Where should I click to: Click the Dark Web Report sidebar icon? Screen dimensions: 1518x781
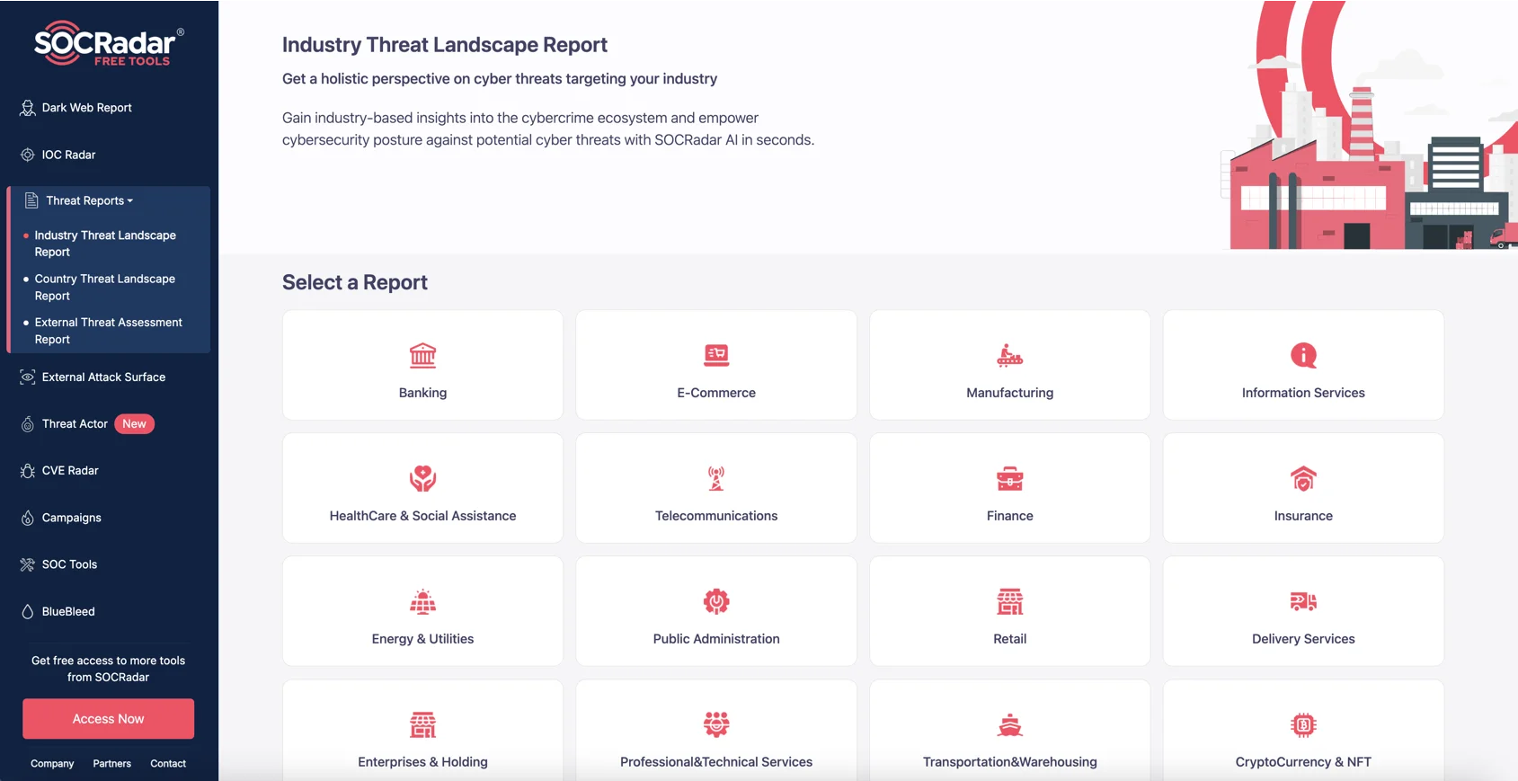click(x=28, y=108)
